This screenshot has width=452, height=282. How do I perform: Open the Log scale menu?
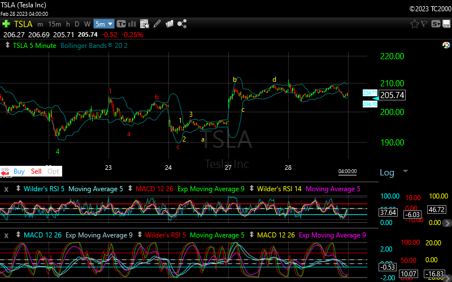(x=386, y=173)
